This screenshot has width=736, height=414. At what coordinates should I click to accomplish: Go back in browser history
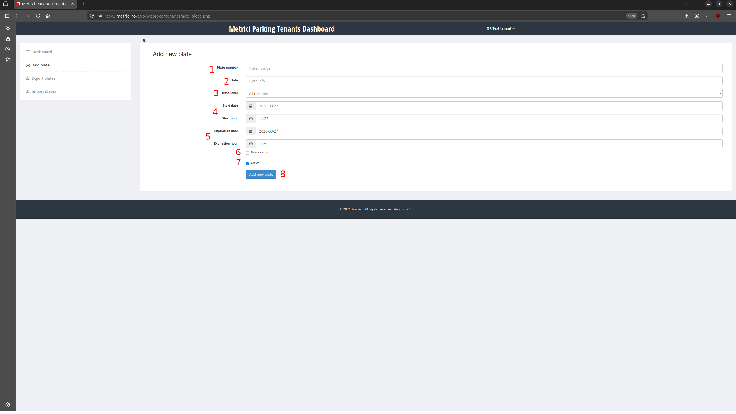click(x=17, y=16)
